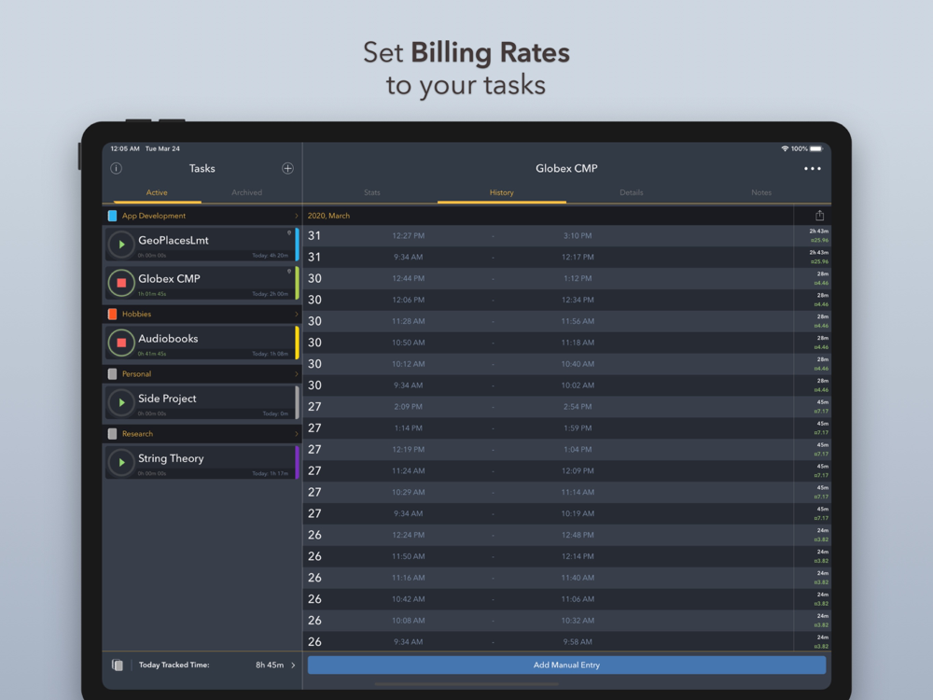Click Globex CMP green color bar
Viewport: 933px width, 700px height.
tap(297, 283)
